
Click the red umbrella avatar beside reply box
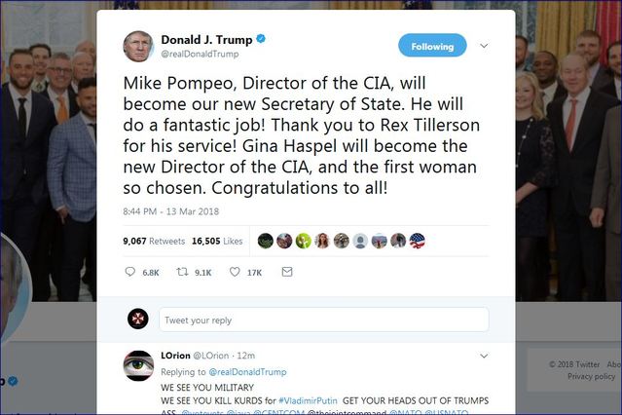coord(138,320)
